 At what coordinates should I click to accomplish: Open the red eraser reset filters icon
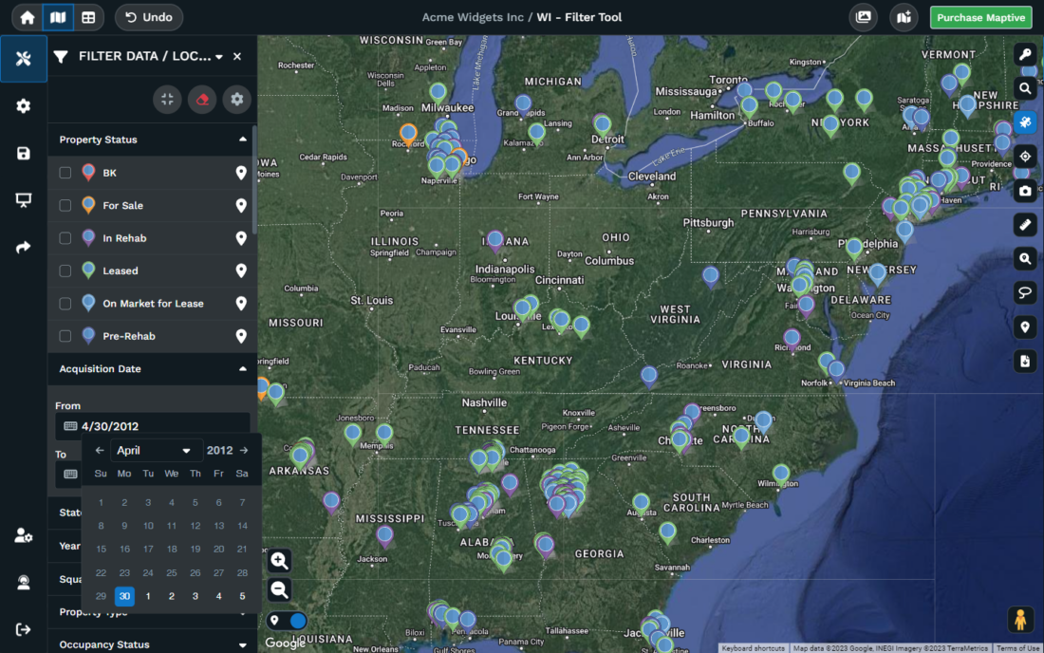point(201,99)
